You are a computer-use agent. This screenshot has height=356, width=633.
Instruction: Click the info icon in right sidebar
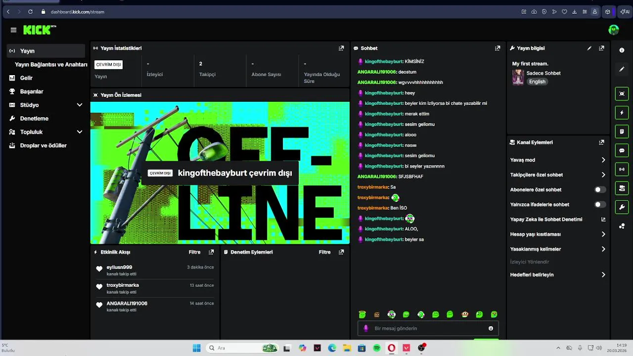click(x=622, y=50)
